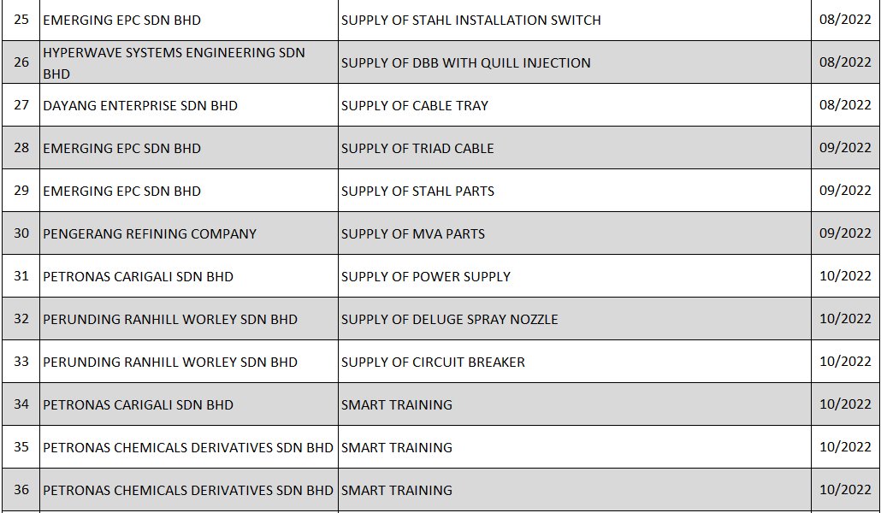This screenshot has width=881, height=513.
Task: Click the 'SUPPLY OF MVA PARTS' description
Action: (413, 233)
